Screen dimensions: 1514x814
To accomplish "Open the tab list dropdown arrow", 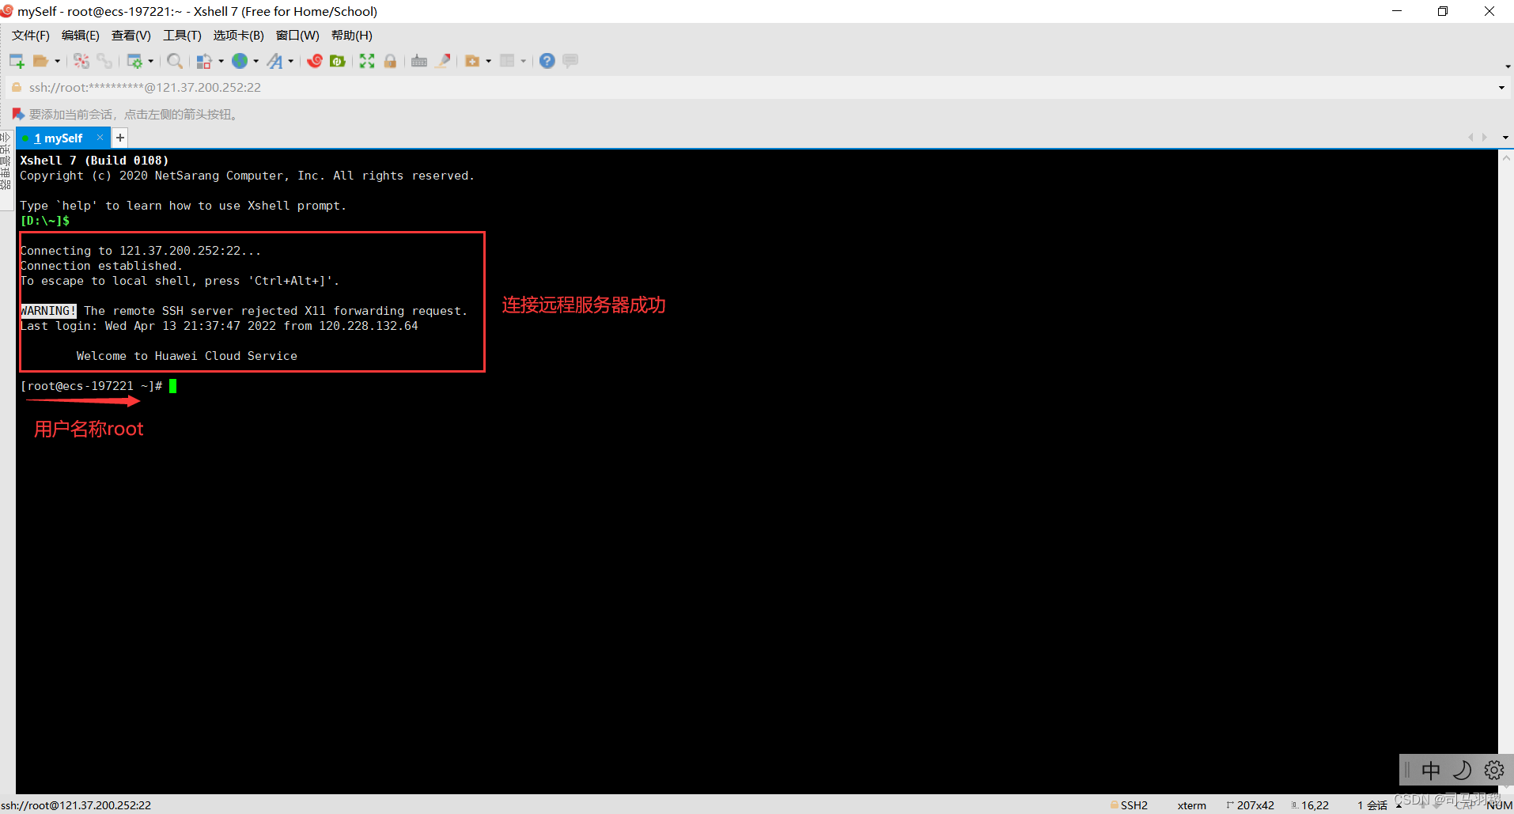I will (x=1505, y=138).
